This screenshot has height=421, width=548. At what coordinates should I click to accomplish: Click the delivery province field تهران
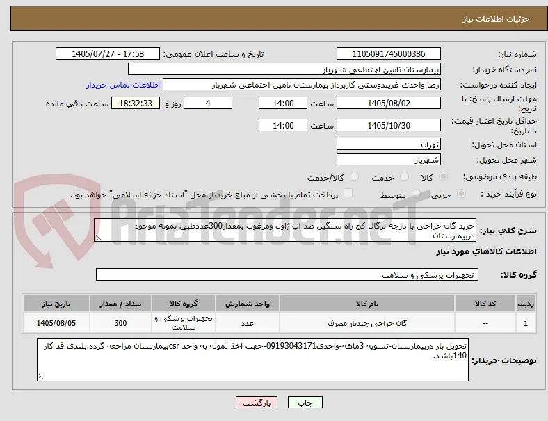388,144
